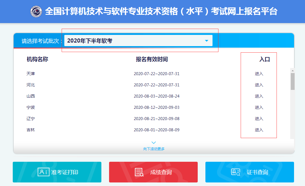
Task: Click the 入口 column header
Action: 264,59
